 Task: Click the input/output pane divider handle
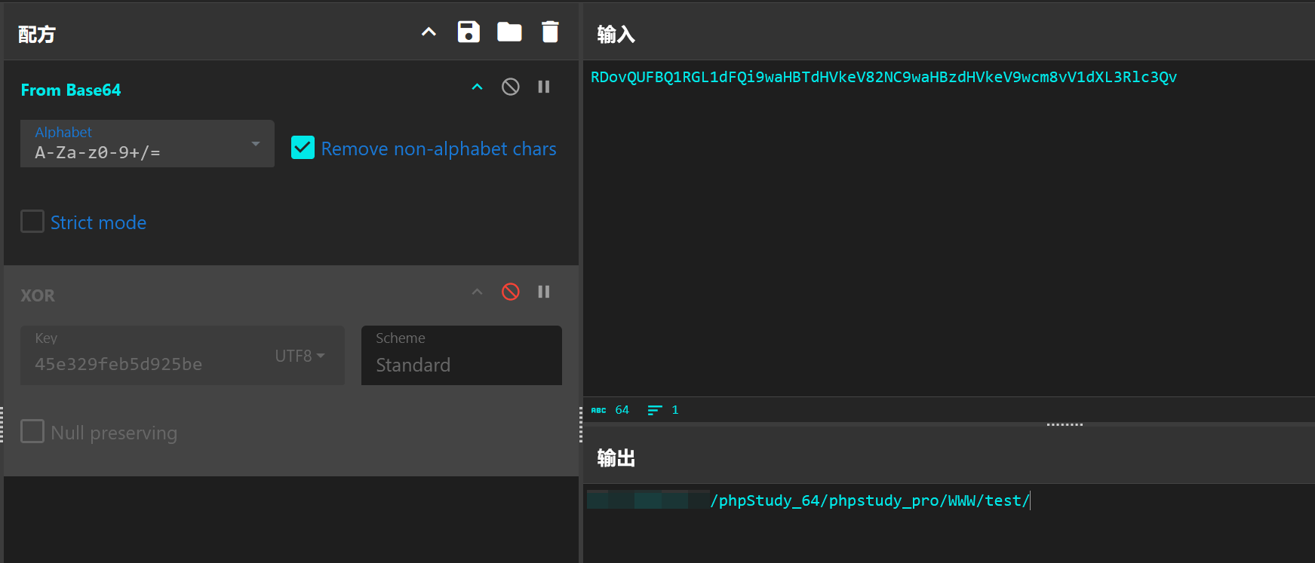[1065, 424]
